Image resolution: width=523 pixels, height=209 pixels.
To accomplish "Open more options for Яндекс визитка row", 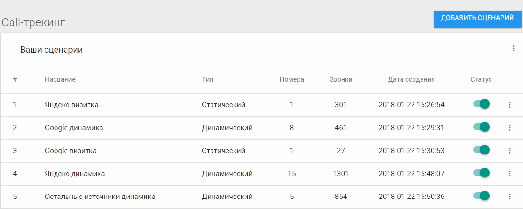I will (509, 105).
